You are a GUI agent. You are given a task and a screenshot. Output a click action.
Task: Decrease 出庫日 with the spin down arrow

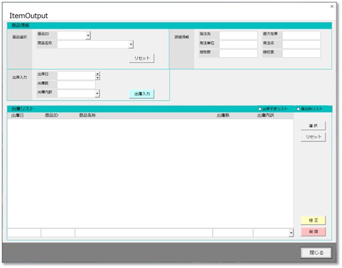pyautogui.click(x=98, y=78)
